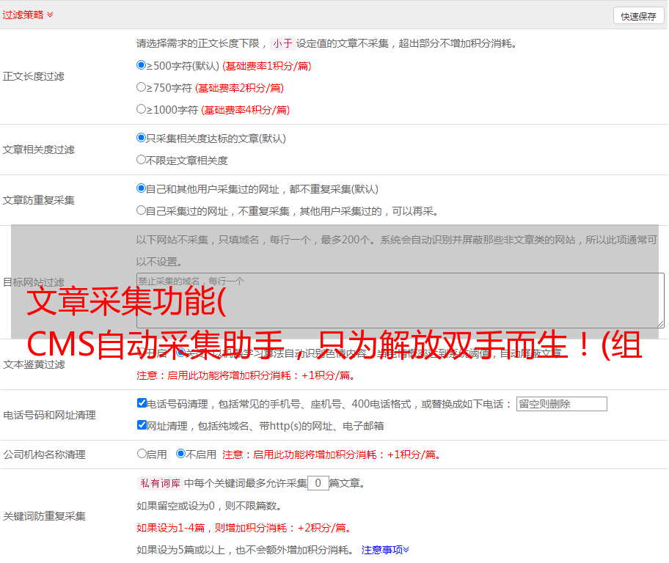Select 自己采集过的网址不重复采集 option

click(141, 210)
